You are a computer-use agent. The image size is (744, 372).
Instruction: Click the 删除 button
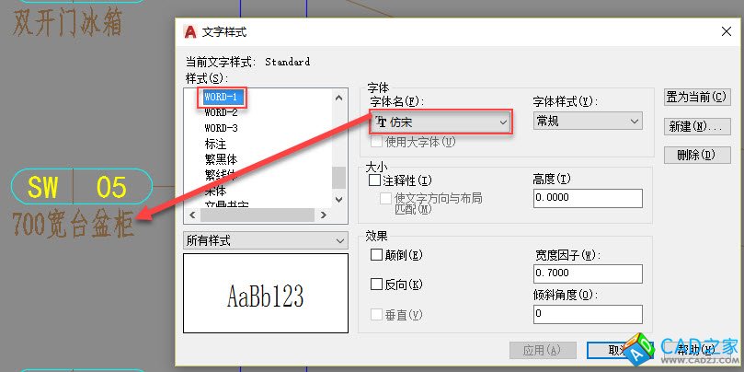[695, 155]
